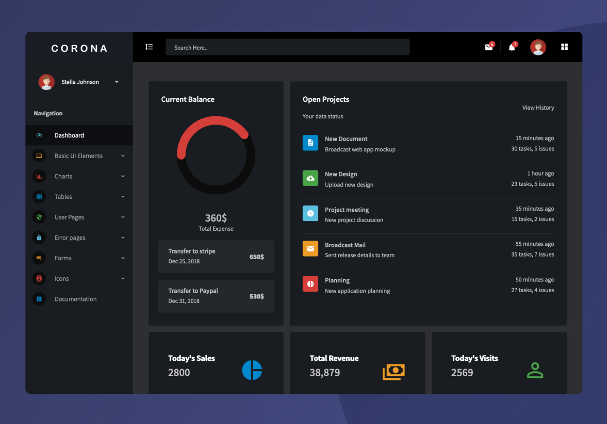Toggle the sidebar menu icon
607x424 pixels.
click(149, 47)
